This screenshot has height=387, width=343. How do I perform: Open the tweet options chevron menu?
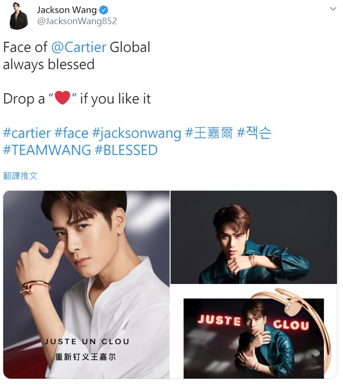pos(333,9)
